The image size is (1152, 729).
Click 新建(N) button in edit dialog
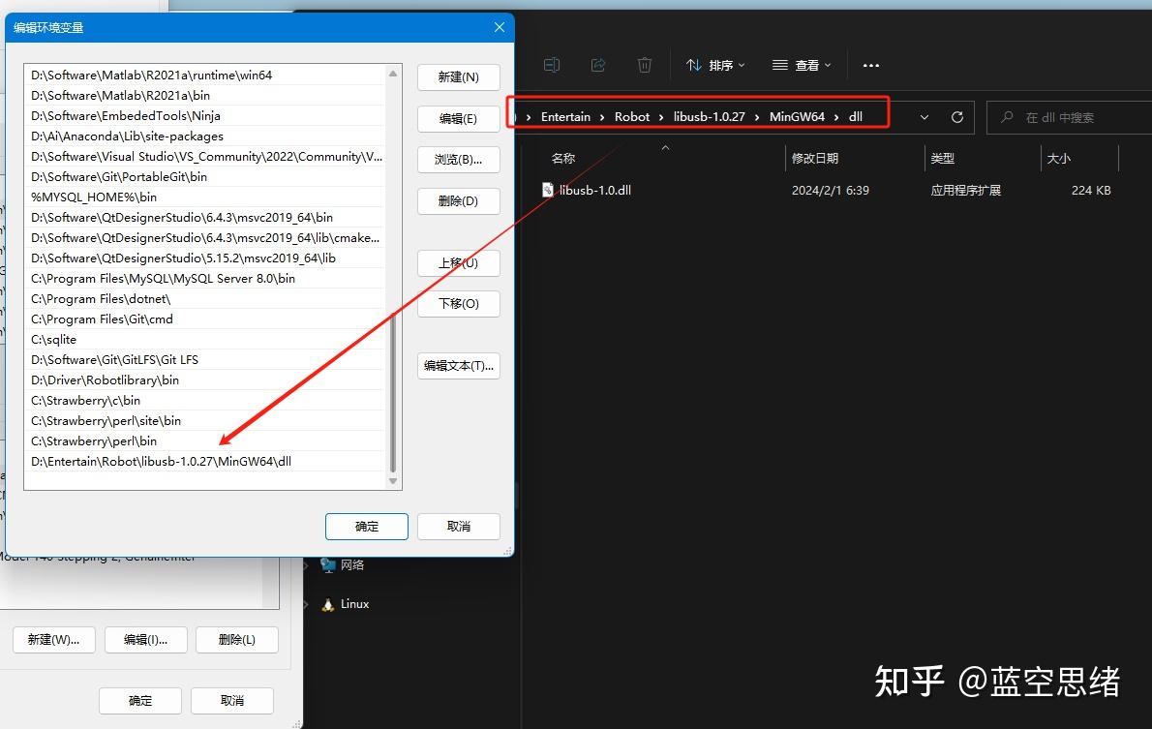[459, 77]
